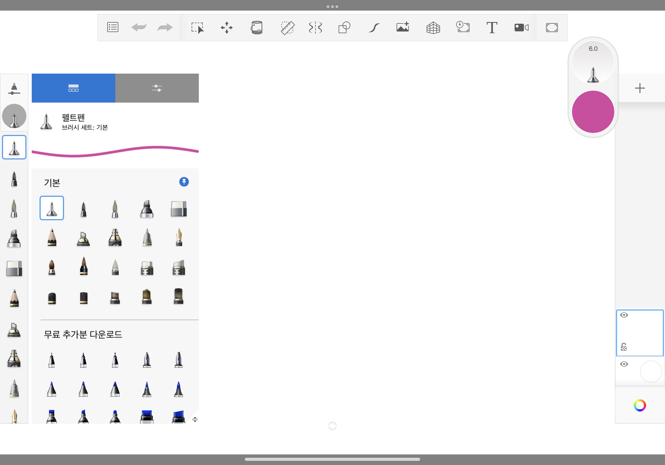Choose the flood fill bucket tool
Screen dimensions: 665x465
256,28
